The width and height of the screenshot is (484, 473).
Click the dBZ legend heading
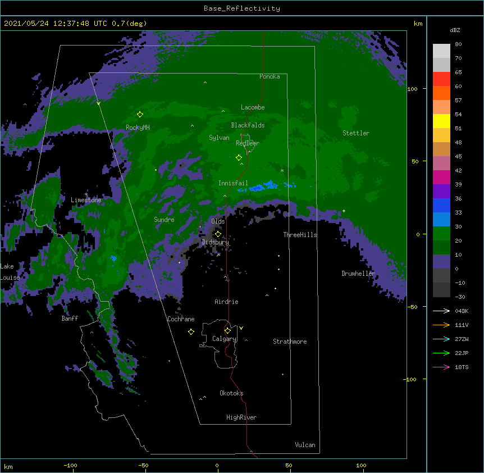(x=455, y=30)
